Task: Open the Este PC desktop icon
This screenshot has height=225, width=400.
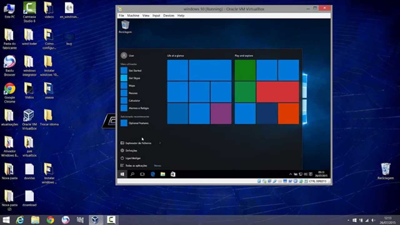Action: click(10, 11)
